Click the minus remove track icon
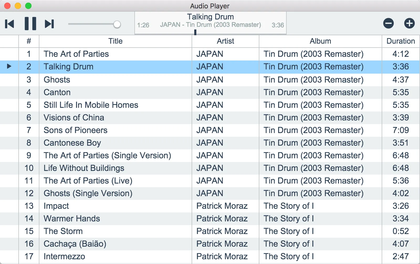The image size is (420, 264). click(388, 23)
